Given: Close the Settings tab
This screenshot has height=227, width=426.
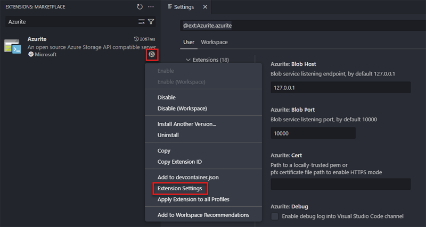Looking at the screenshot, I should point(204,7).
